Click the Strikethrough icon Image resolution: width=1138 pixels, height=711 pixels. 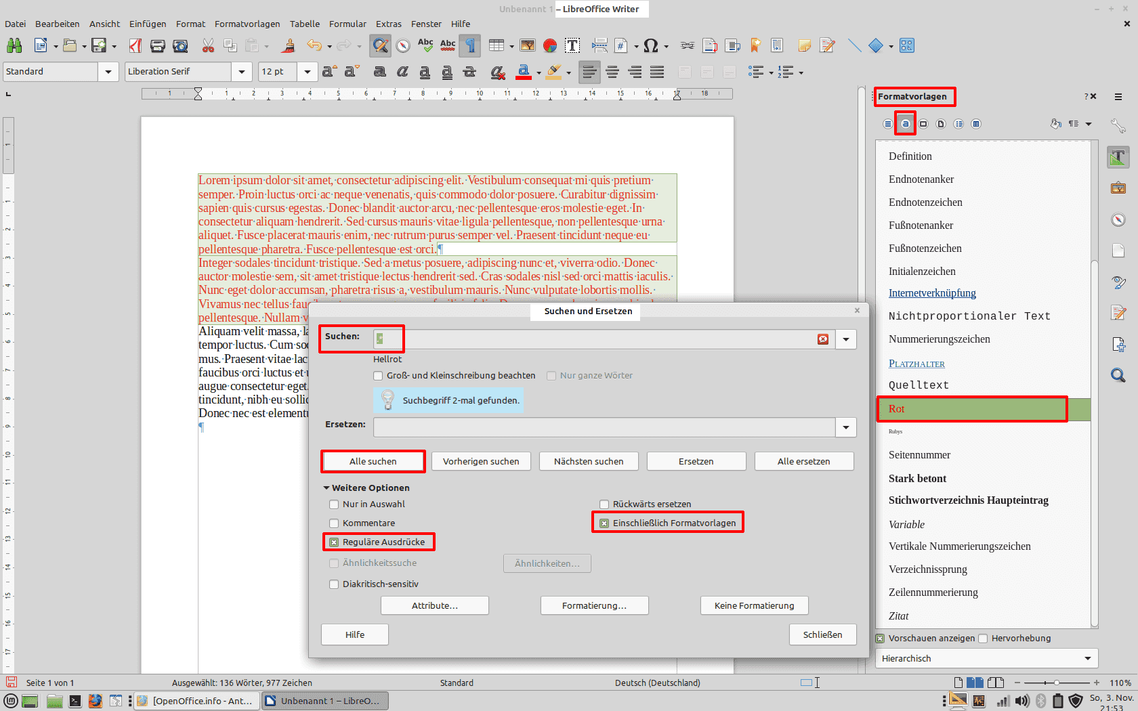pyautogui.click(x=469, y=72)
